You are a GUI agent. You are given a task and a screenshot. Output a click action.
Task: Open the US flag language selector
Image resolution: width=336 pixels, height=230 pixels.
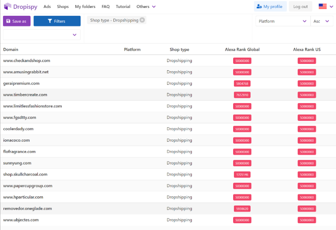[x=326, y=6]
